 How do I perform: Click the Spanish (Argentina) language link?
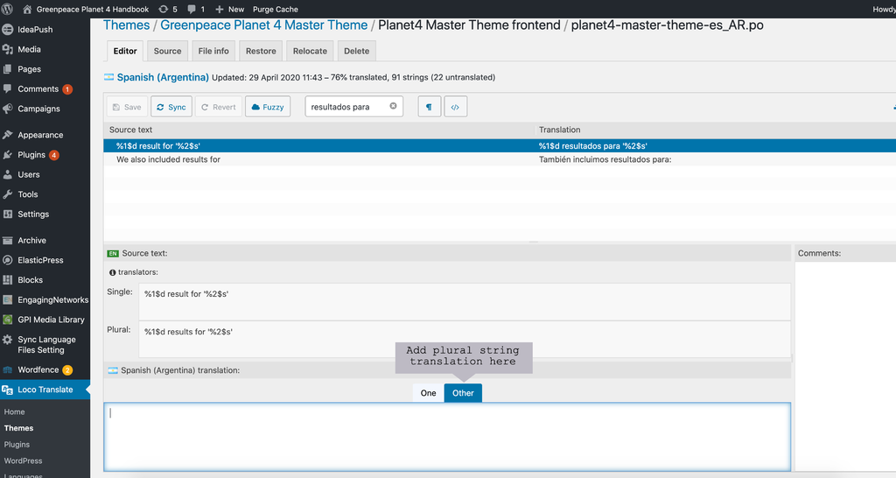pos(163,77)
